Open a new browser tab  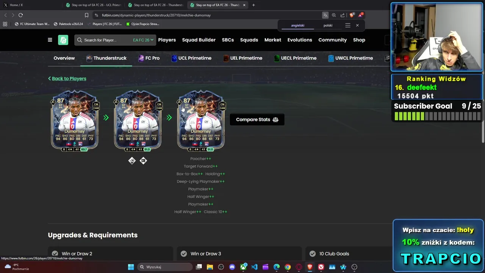(x=253, y=5)
